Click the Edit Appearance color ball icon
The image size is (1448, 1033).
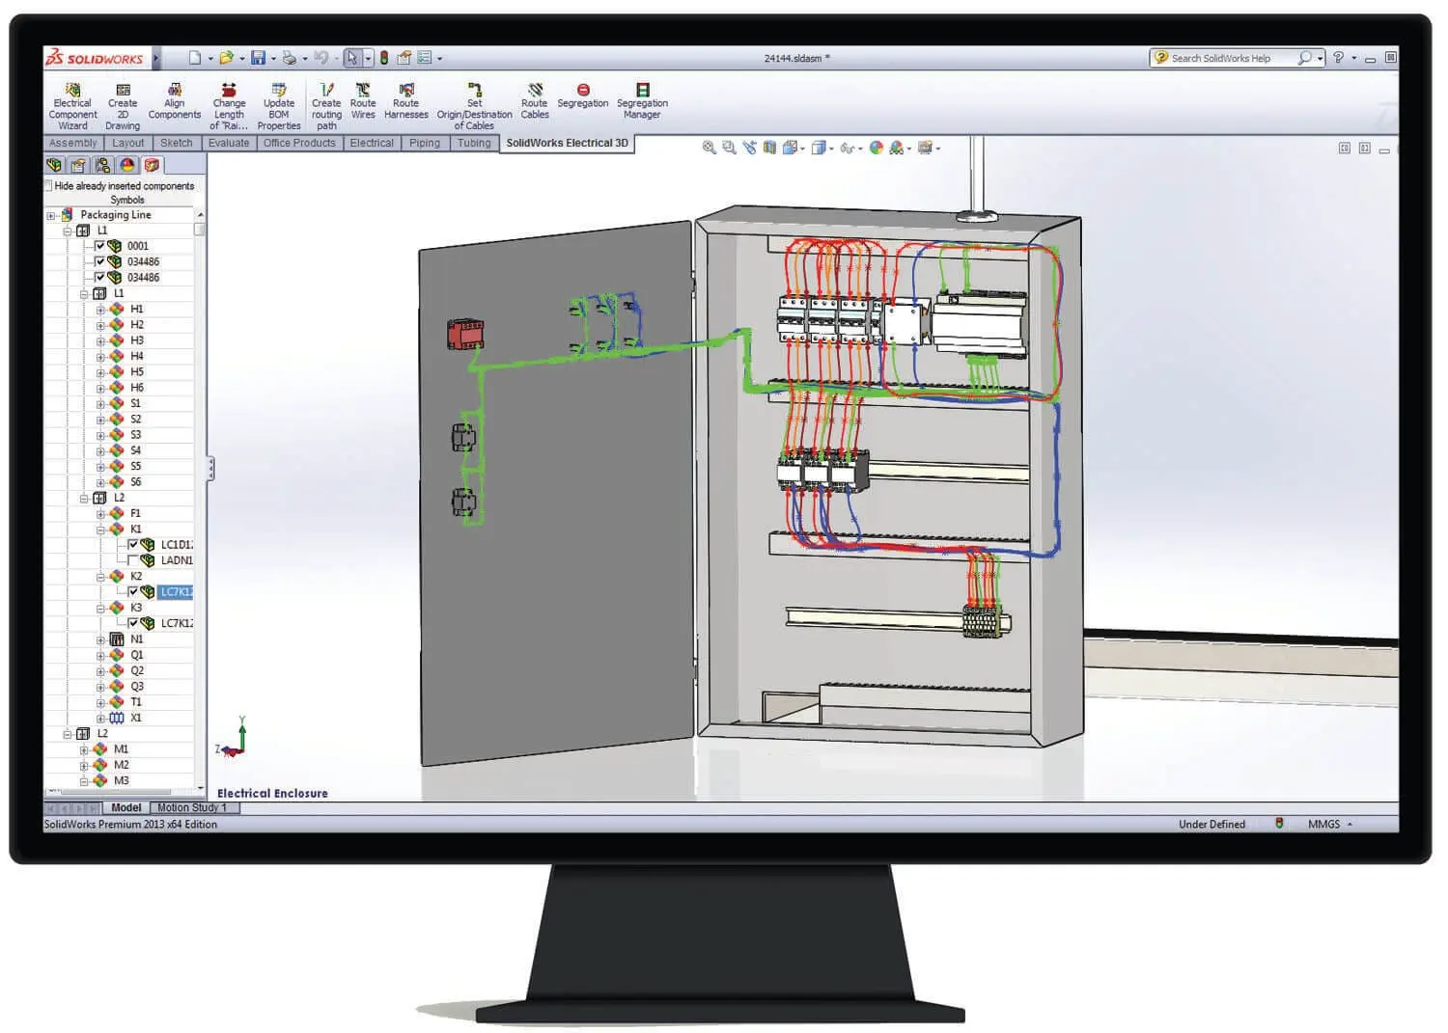[x=877, y=148]
